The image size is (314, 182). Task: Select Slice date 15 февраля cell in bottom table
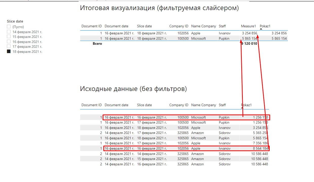click(x=152, y=159)
